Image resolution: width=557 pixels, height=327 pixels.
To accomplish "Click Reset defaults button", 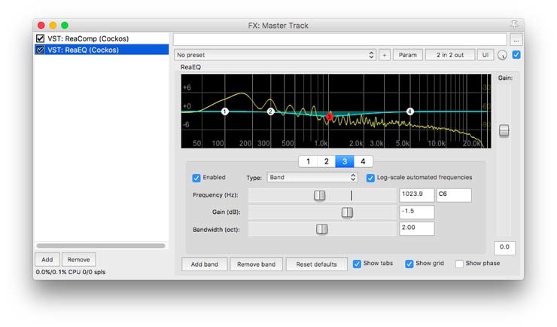I will (x=316, y=264).
